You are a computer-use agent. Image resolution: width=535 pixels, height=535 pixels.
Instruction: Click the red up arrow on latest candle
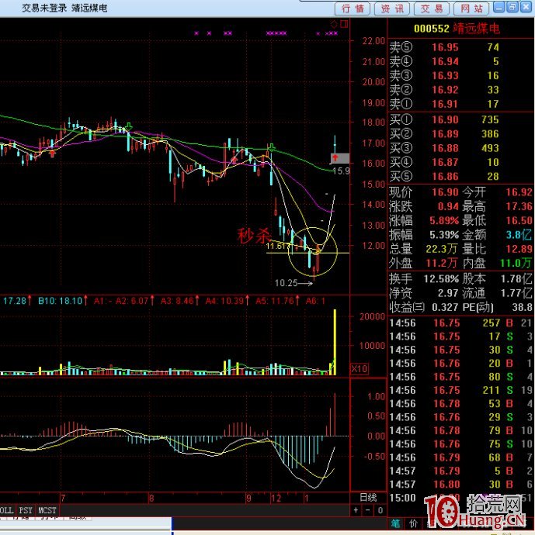point(335,157)
